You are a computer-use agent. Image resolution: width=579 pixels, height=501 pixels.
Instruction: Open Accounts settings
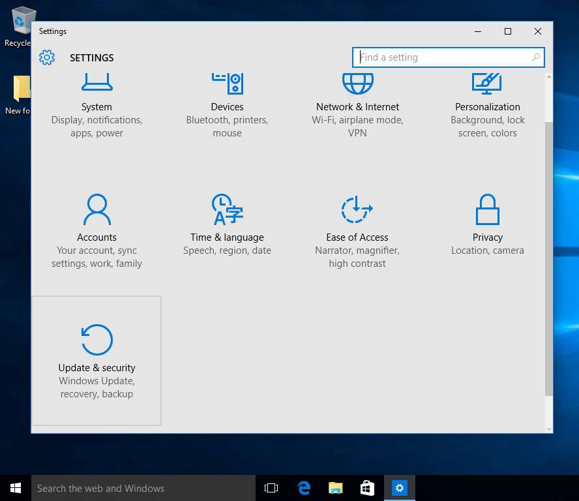pos(96,228)
